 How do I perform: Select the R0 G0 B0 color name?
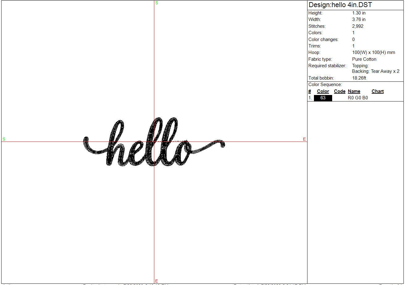[358, 98]
